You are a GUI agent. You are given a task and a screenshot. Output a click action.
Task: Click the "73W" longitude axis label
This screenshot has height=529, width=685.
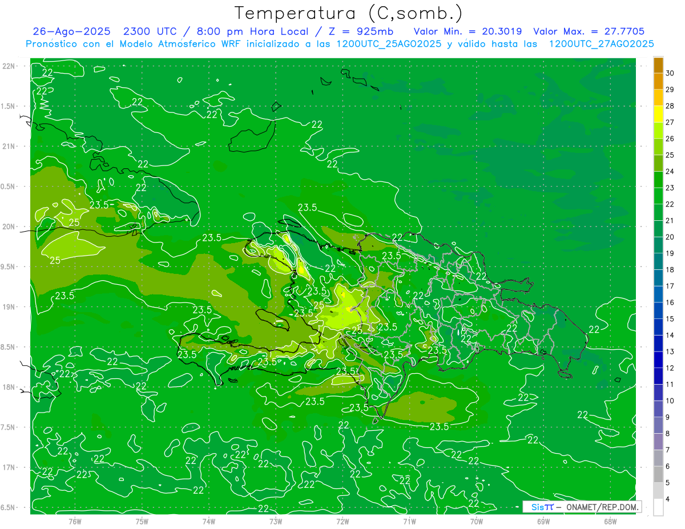tap(276, 522)
